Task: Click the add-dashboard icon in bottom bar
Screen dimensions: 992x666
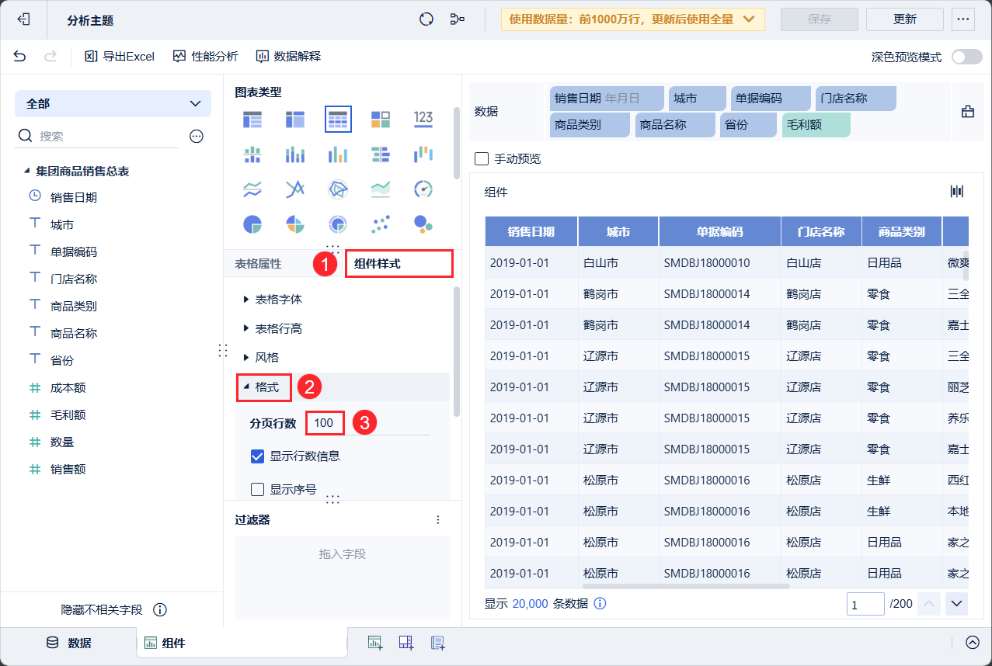Action: [x=406, y=642]
